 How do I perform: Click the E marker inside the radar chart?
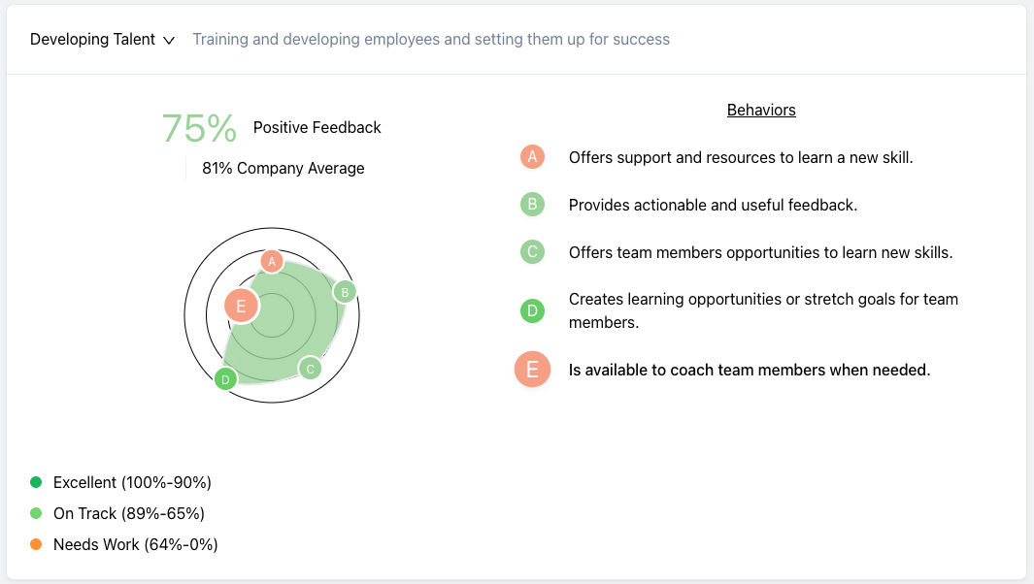click(x=240, y=306)
